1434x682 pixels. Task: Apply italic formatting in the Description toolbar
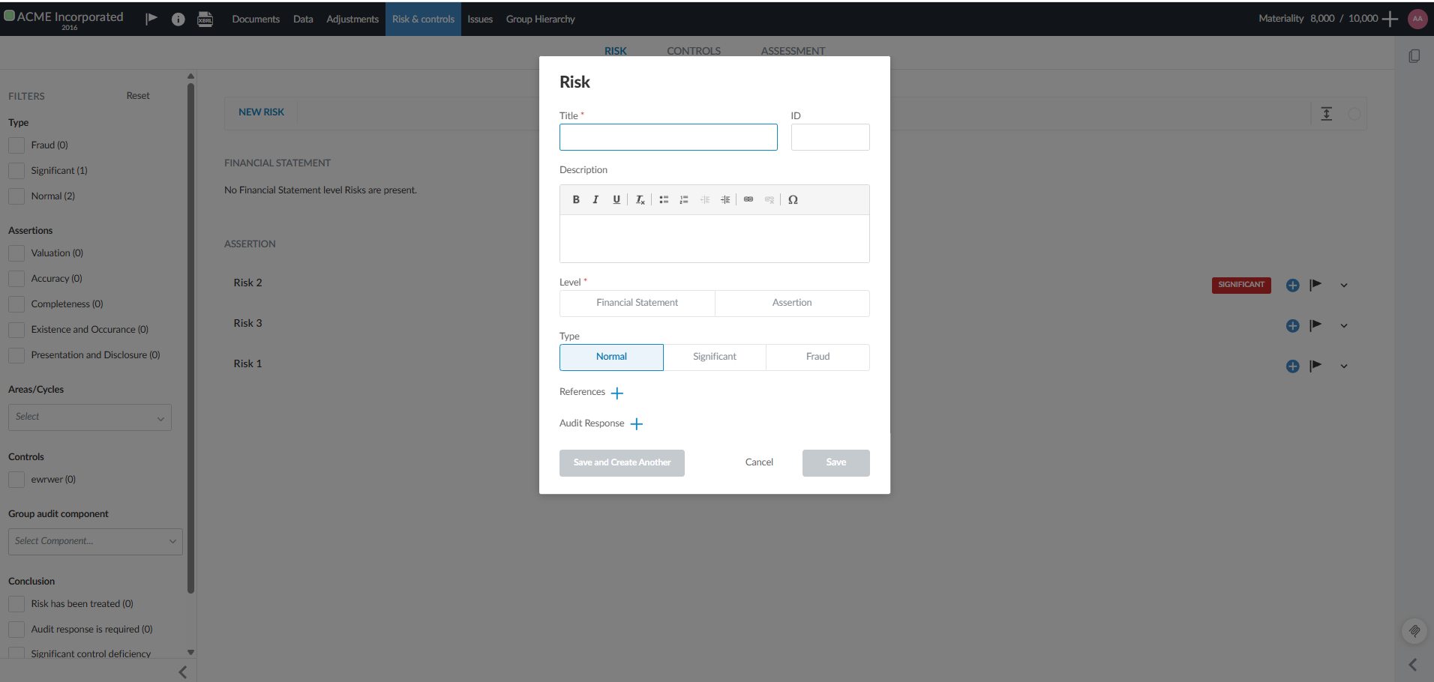(x=595, y=199)
